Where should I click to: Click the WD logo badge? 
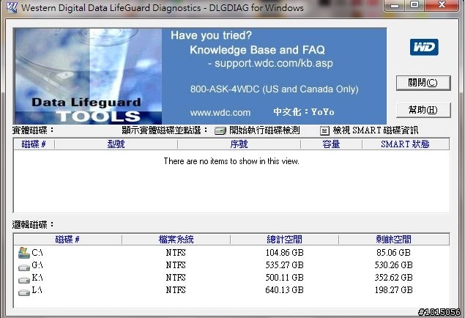tap(424, 47)
